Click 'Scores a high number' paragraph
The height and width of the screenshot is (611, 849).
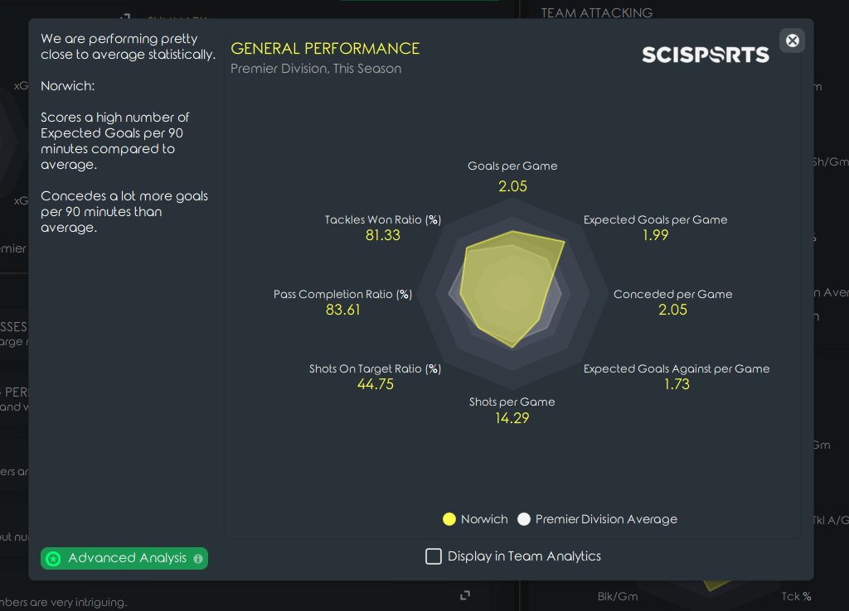(x=114, y=141)
